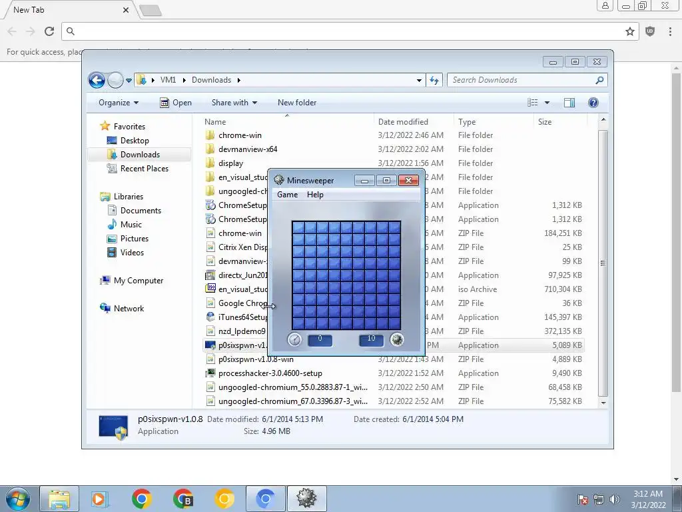Screen dimensions: 682x512
Task: Click the volume speaker tray icon
Action: pyautogui.click(x=615, y=499)
